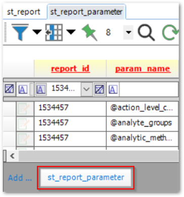This screenshot has height=197, width=184.
Task: Click the clear-filter icon at far left of filter row
Action: pyautogui.click(x=10, y=89)
